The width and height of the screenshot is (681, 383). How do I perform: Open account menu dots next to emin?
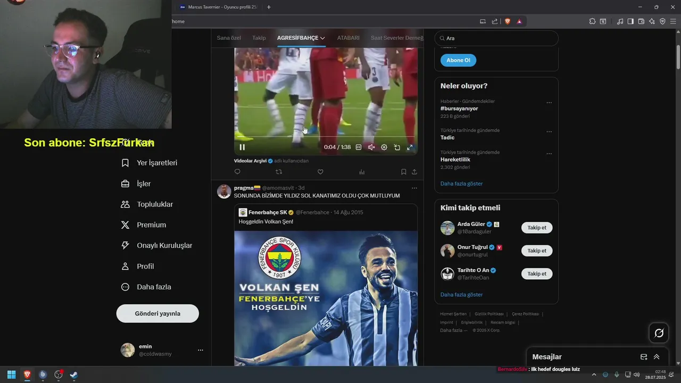click(x=201, y=350)
